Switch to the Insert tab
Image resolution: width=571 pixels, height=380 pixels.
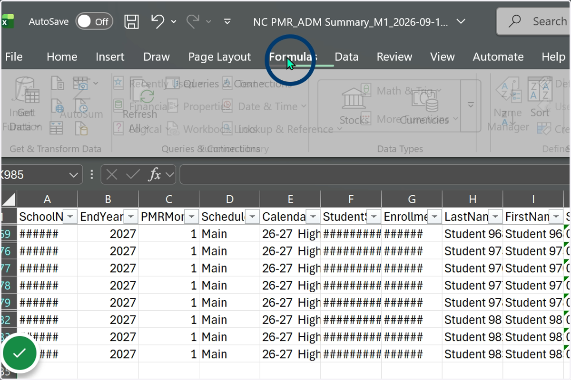click(x=110, y=57)
